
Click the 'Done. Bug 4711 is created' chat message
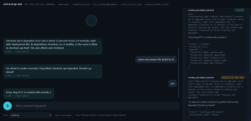[29, 94]
